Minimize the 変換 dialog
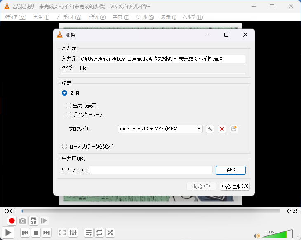301x240 pixels. pos(208,35)
